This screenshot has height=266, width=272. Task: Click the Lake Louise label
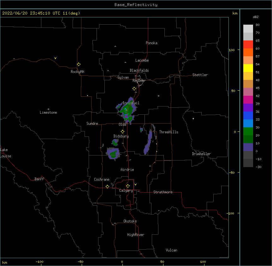(x=6, y=153)
